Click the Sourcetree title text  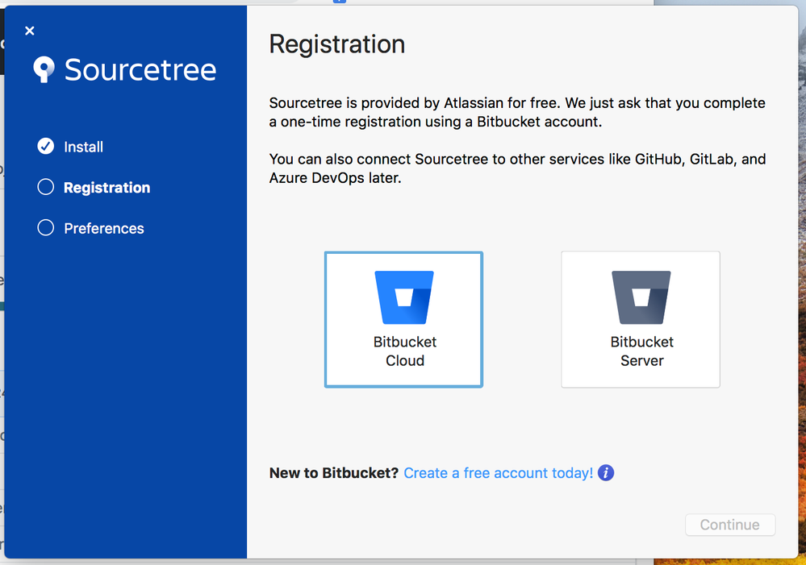click(140, 69)
